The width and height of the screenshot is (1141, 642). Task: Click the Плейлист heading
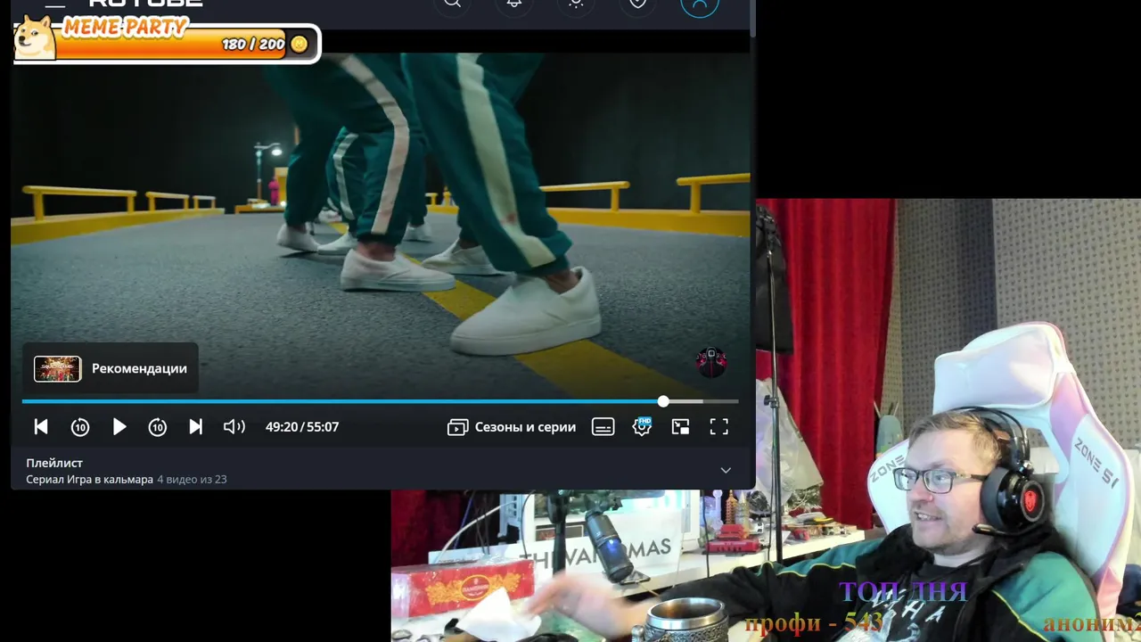tap(54, 463)
